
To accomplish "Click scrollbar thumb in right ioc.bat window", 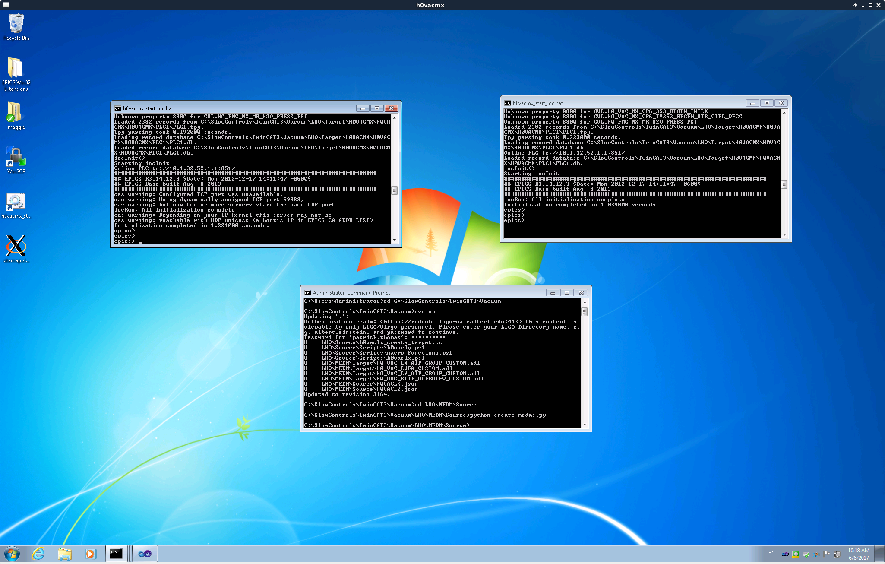I will coord(784,185).
